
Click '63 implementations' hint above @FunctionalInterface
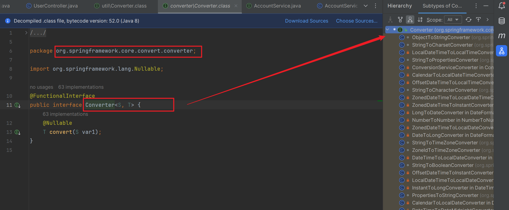81,87
